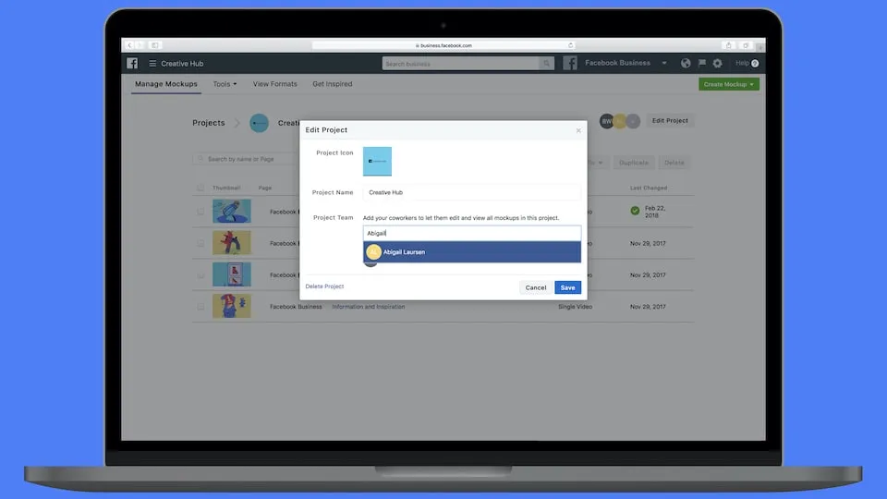Click the Duplicate button
Viewport: 887px width, 499px height.
(x=634, y=163)
